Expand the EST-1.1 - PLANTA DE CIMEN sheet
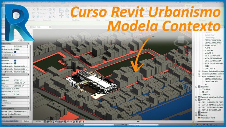 pos(199,102)
